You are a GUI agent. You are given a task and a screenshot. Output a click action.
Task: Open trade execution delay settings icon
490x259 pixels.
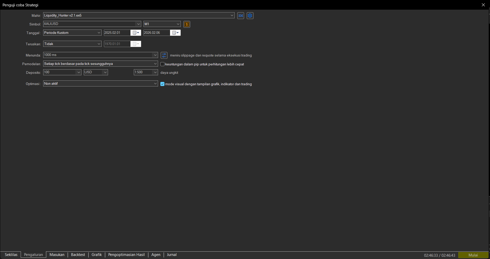(164, 55)
